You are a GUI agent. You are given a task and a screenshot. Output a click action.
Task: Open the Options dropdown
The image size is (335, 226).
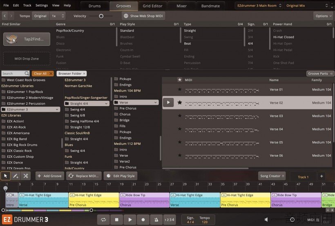point(324,16)
